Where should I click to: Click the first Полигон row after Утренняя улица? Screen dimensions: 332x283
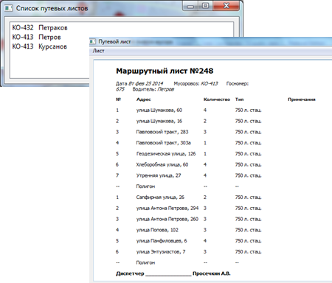pyautogui.click(x=145, y=186)
